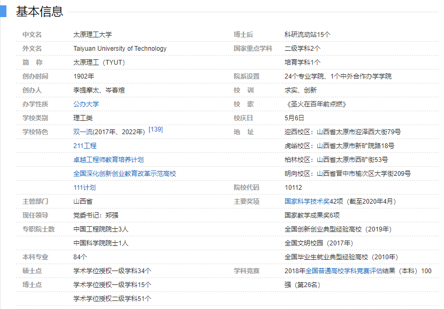Open the 111计划 link
Image resolution: width=444 pixels, height=309 pixels.
(85, 188)
